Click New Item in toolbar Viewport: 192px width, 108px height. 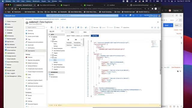(95, 28)
